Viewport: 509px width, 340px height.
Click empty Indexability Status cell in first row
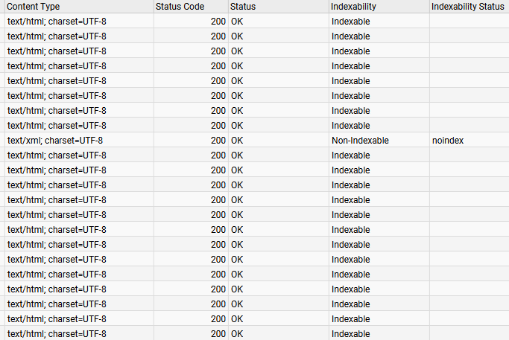(468, 21)
